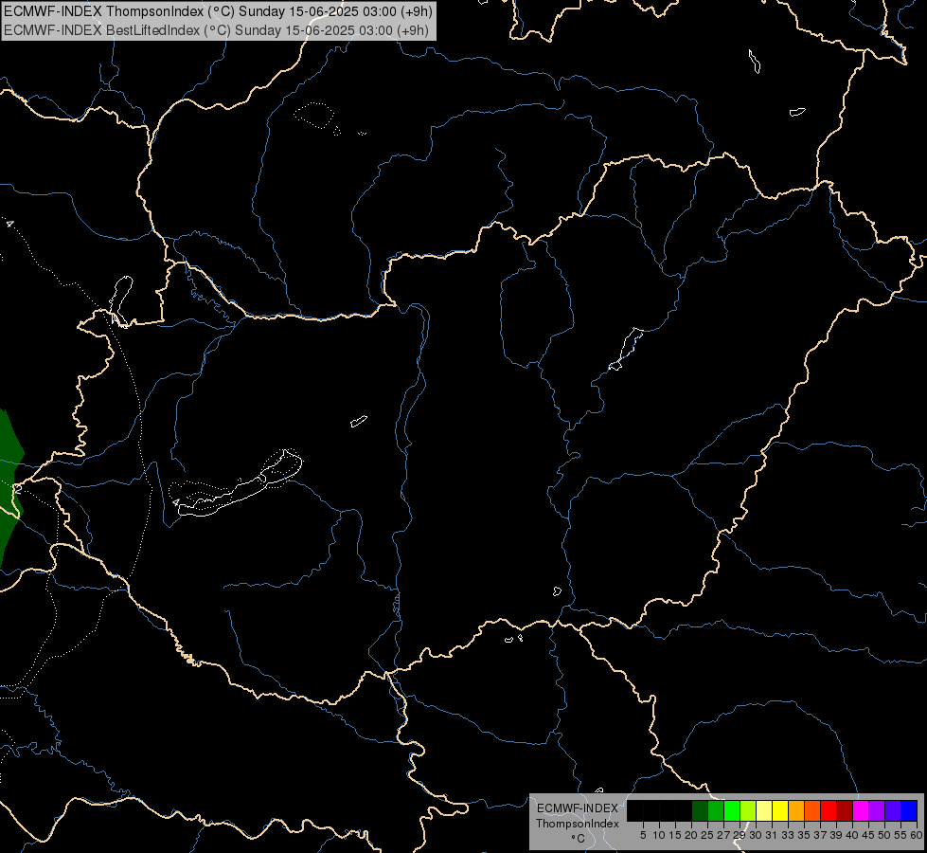Select the pure yellow 31–33 legend swatch

[780, 810]
